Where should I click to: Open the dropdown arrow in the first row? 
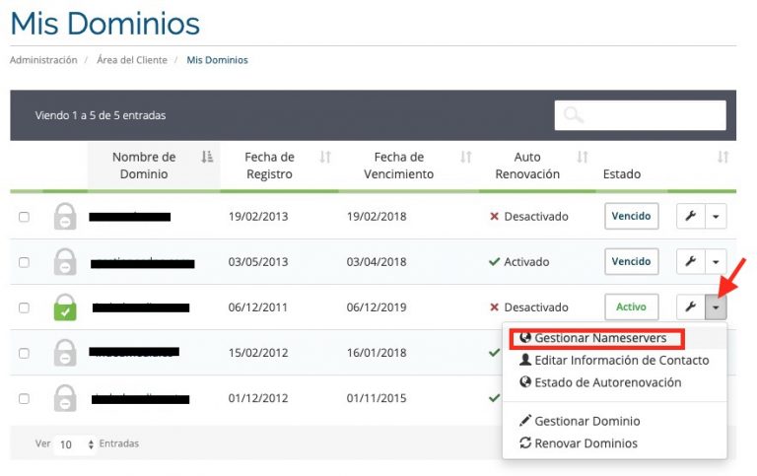[x=716, y=217]
